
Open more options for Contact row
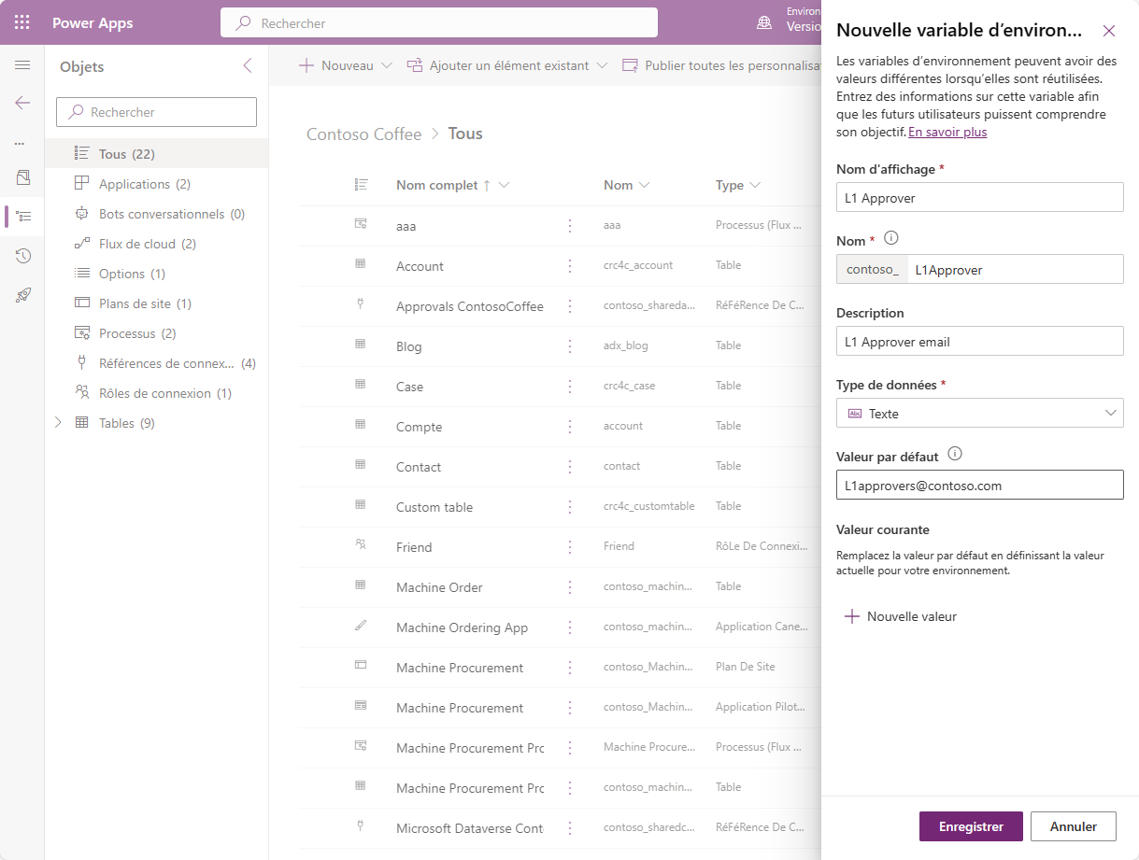(x=570, y=467)
